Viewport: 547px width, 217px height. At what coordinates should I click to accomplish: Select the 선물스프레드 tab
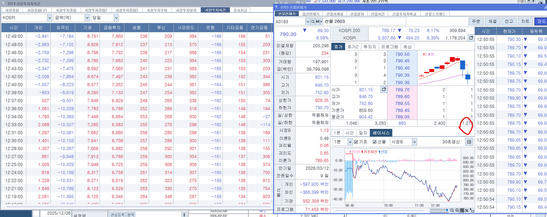pos(435,14)
